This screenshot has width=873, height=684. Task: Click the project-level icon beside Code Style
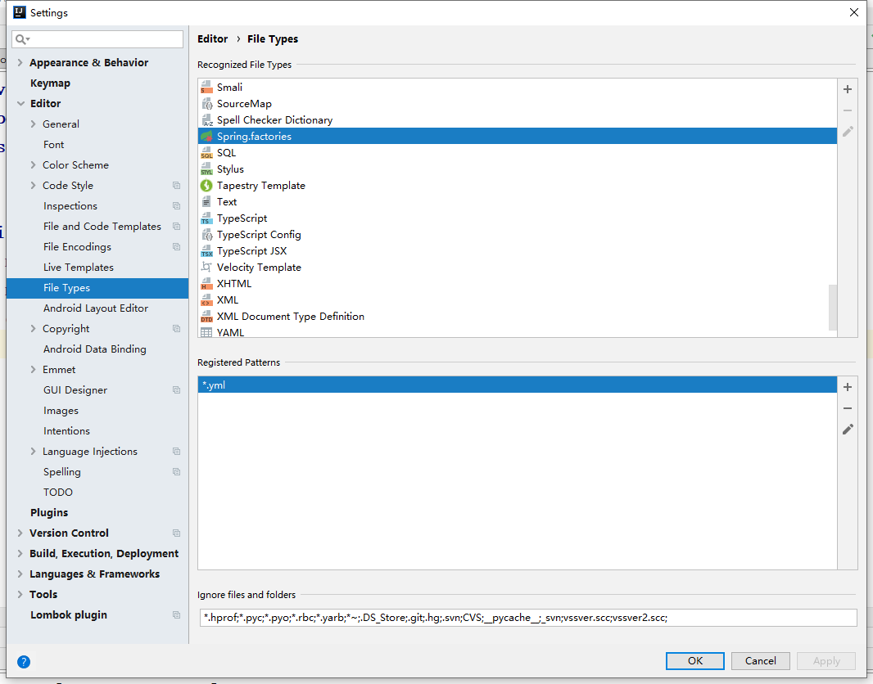click(x=177, y=186)
